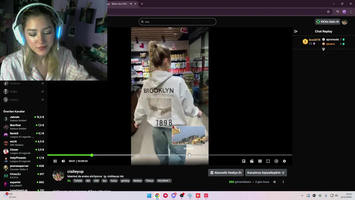The width and height of the screenshot is (355, 200).
Task: Open wtcN recommended channel
Action: 24,143
